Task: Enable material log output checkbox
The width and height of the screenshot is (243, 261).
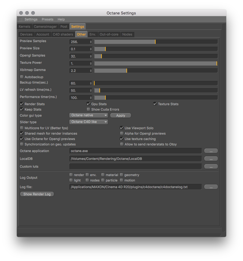Action: [x=103, y=175]
